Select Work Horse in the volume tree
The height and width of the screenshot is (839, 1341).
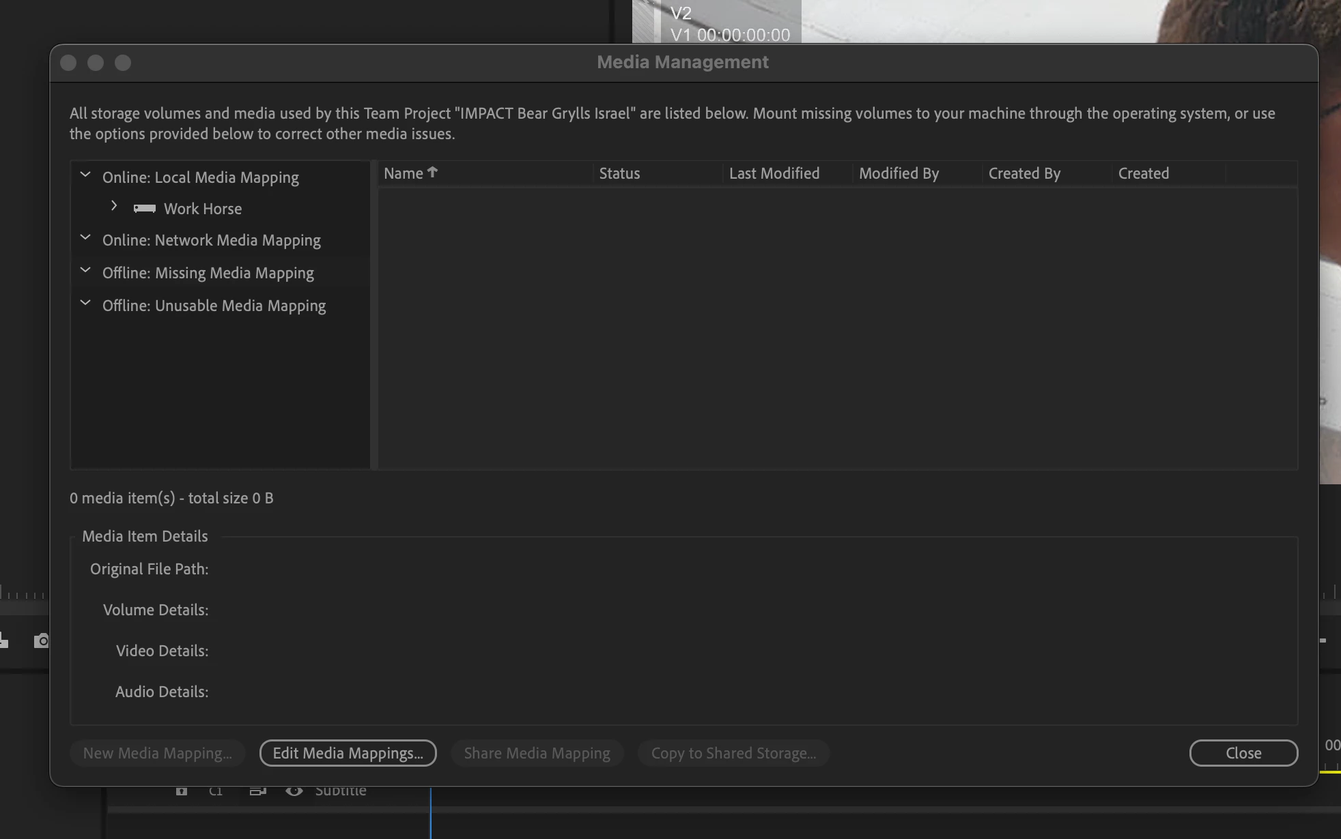point(203,209)
